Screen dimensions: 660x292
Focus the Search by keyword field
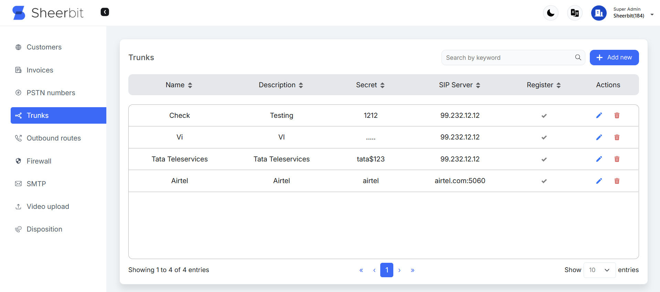(x=508, y=58)
